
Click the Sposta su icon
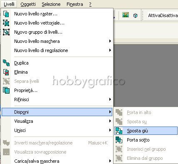click(x=119, y=122)
